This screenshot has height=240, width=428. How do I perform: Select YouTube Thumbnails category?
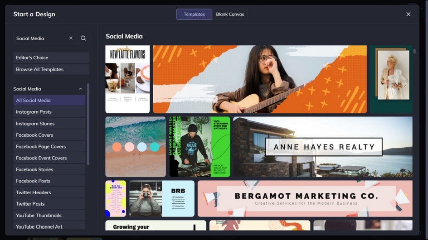(x=49, y=215)
